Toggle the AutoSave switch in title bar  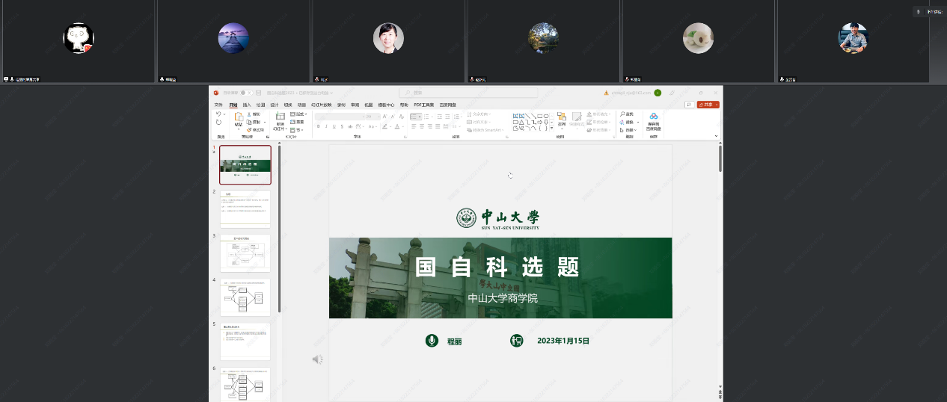click(x=246, y=93)
